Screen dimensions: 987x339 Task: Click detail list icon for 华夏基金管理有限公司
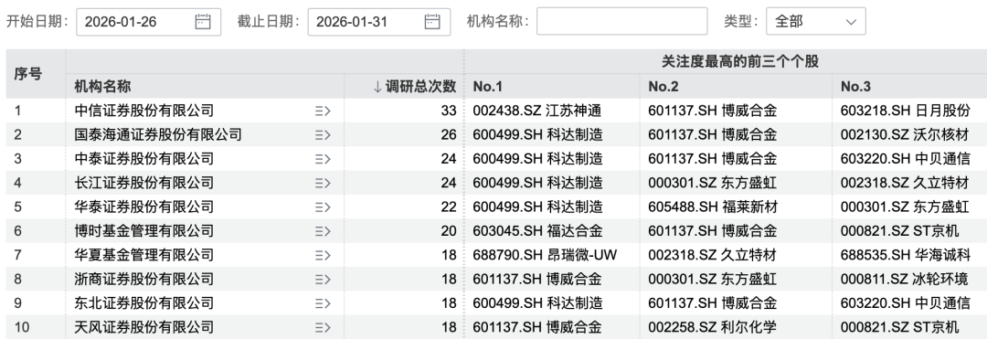coord(323,255)
